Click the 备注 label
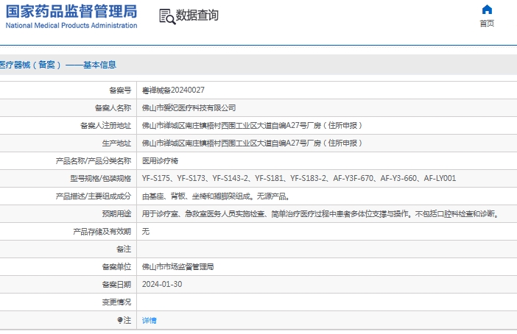Image resolution: width=517 pixels, height=334 pixels. (124, 249)
